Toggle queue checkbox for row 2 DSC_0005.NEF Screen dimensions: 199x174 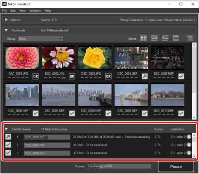click(x=8, y=145)
